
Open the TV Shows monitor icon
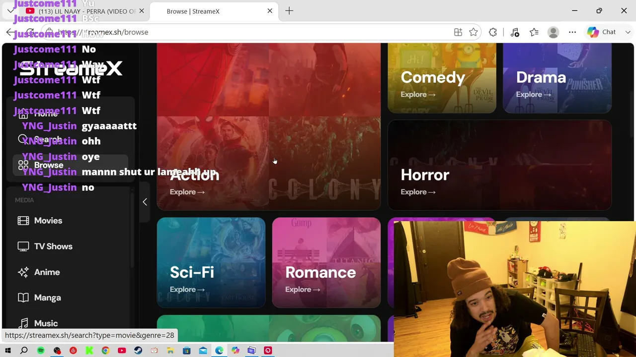pyautogui.click(x=23, y=246)
